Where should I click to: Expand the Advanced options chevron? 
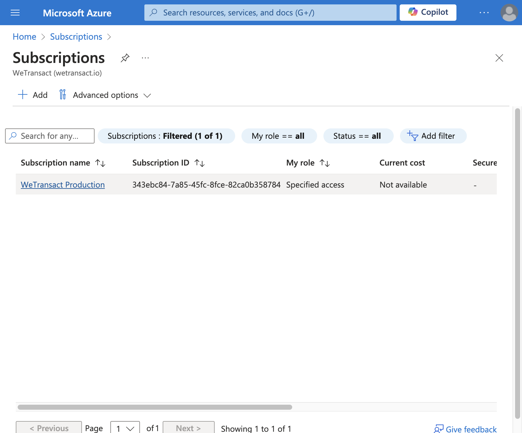(147, 95)
